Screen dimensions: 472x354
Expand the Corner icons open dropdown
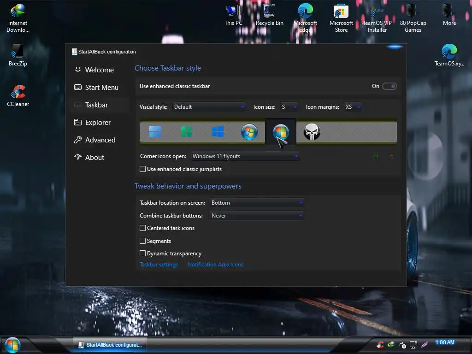pos(245,156)
